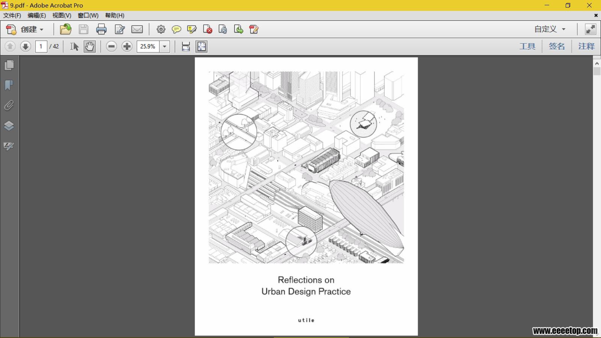Toggle fit width scrolling mode icon
Image resolution: width=601 pixels, height=338 pixels.
[186, 46]
